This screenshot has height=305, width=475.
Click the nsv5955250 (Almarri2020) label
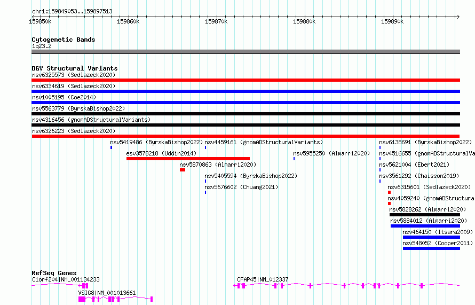pos(331,153)
